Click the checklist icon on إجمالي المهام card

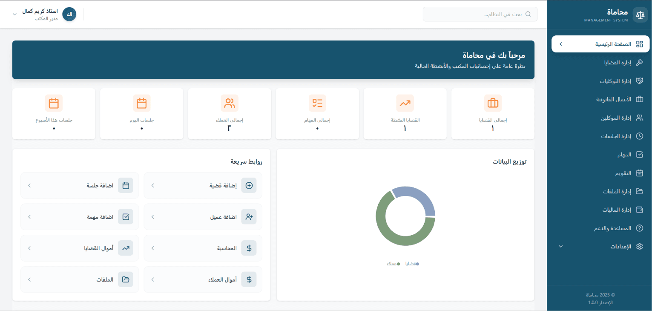[x=317, y=103]
